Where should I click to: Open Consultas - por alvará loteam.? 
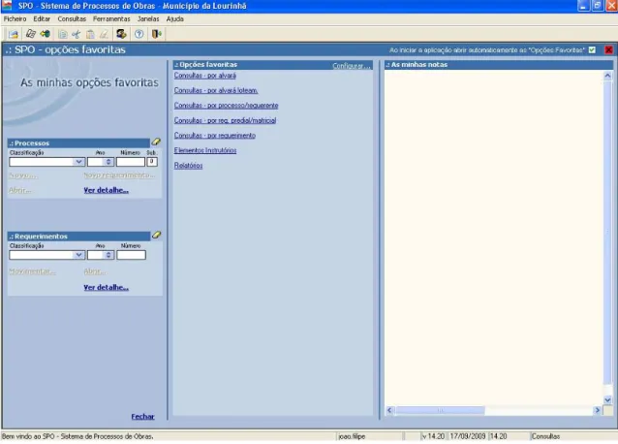tap(216, 90)
